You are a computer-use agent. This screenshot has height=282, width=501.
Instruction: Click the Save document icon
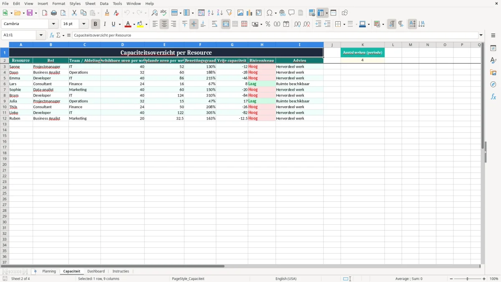click(x=30, y=13)
